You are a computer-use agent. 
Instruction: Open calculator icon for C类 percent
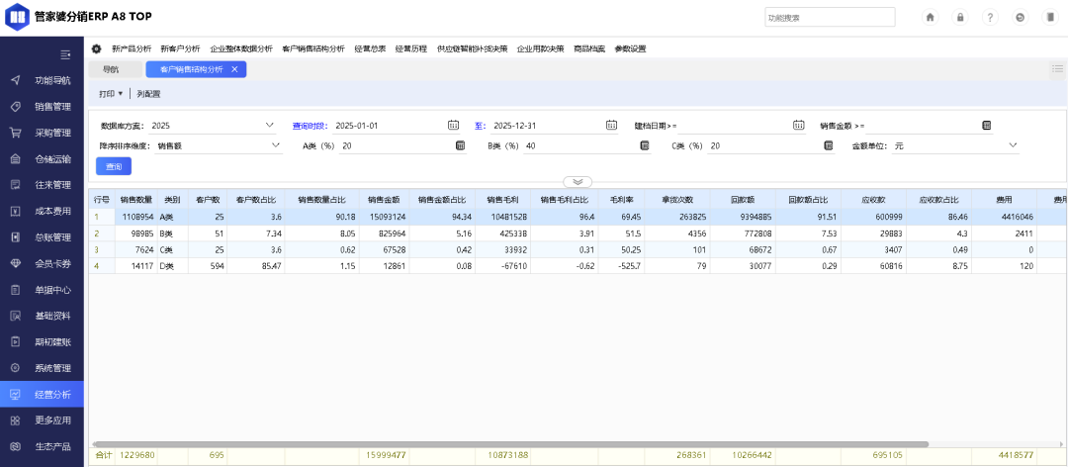pos(829,145)
